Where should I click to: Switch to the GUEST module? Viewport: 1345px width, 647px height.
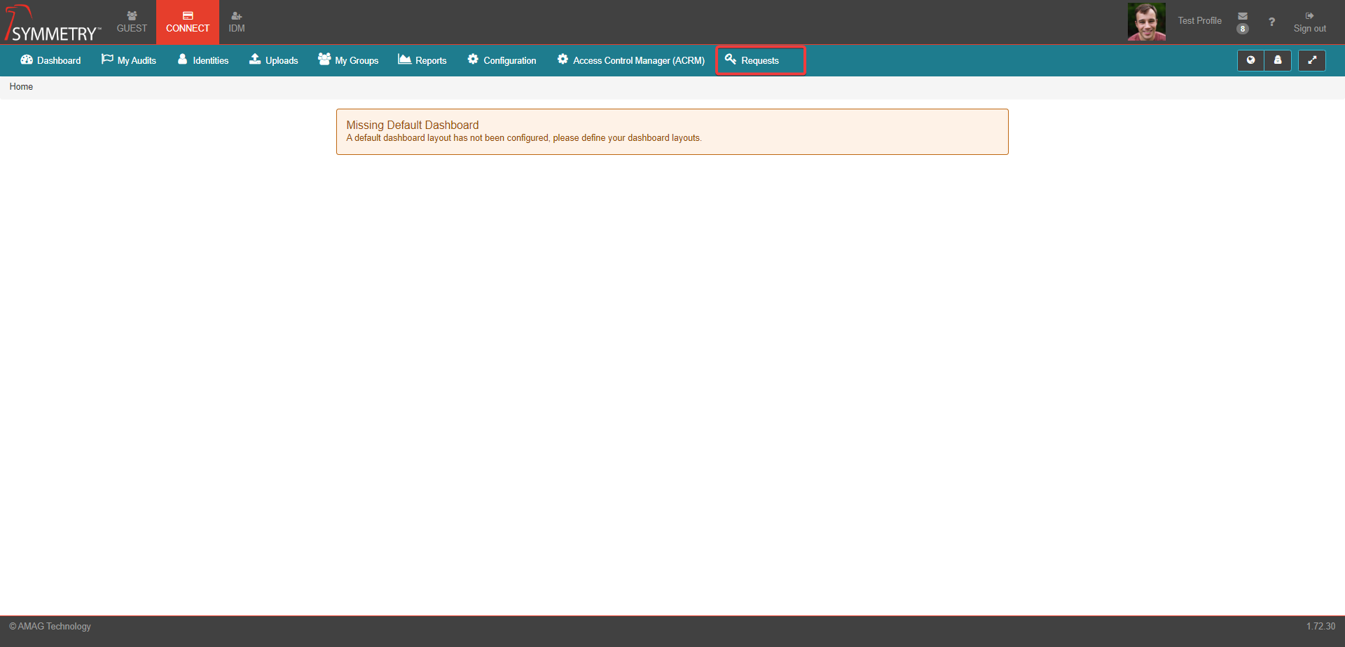click(132, 22)
